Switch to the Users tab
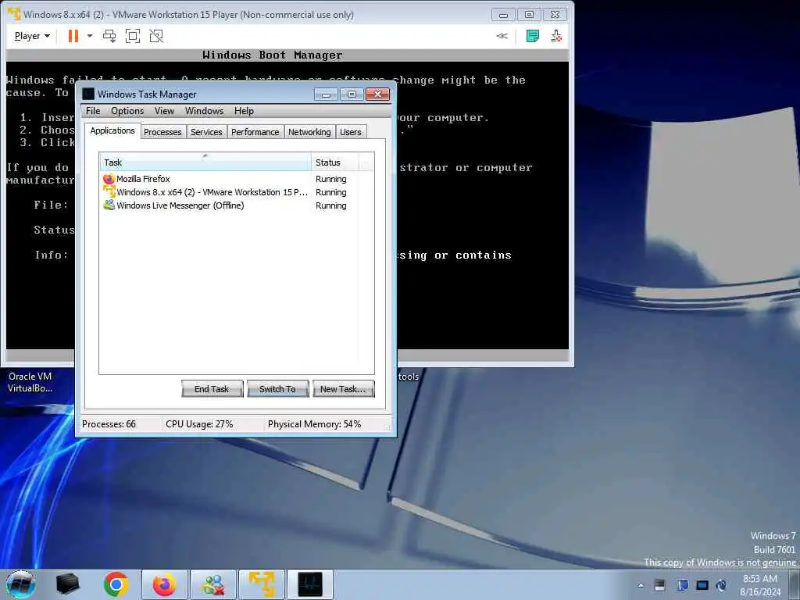Screen dimensions: 800x600 351,132
